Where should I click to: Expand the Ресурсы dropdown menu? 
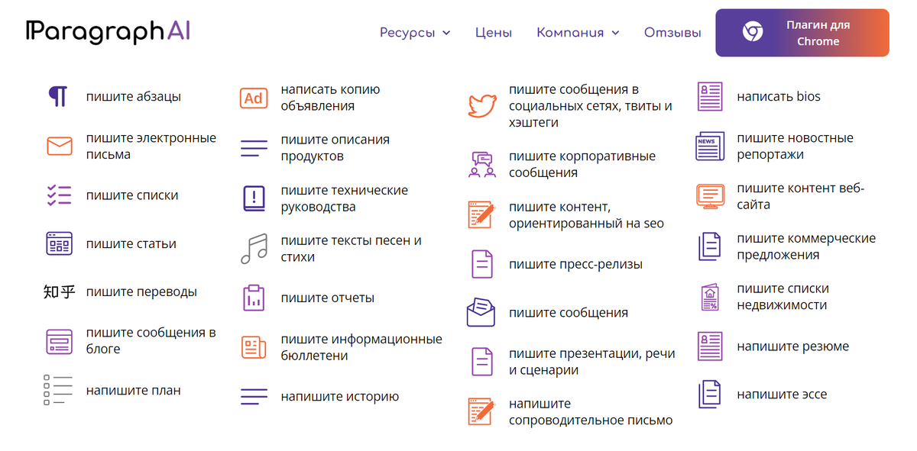click(415, 33)
